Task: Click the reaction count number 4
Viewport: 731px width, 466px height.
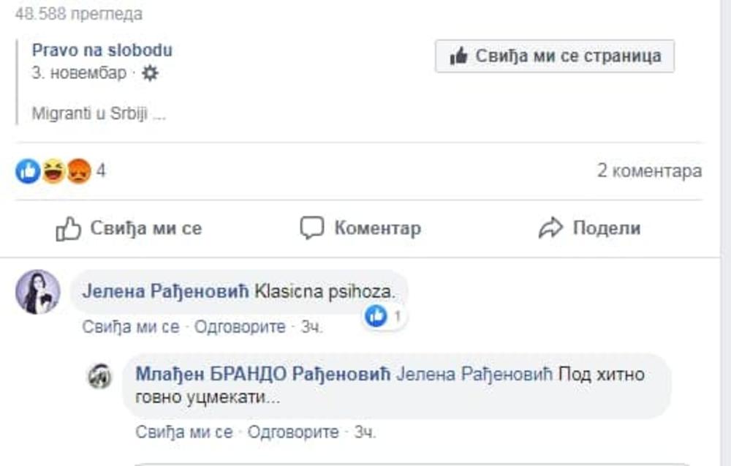Action: pos(102,171)
